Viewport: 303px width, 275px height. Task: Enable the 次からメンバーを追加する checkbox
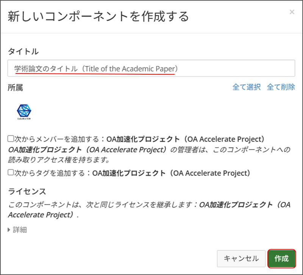pos(11,139)
